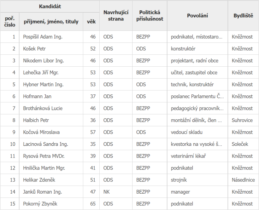Select occupation kvestorka na vysoké š…
259x210 pixels.
196,144
